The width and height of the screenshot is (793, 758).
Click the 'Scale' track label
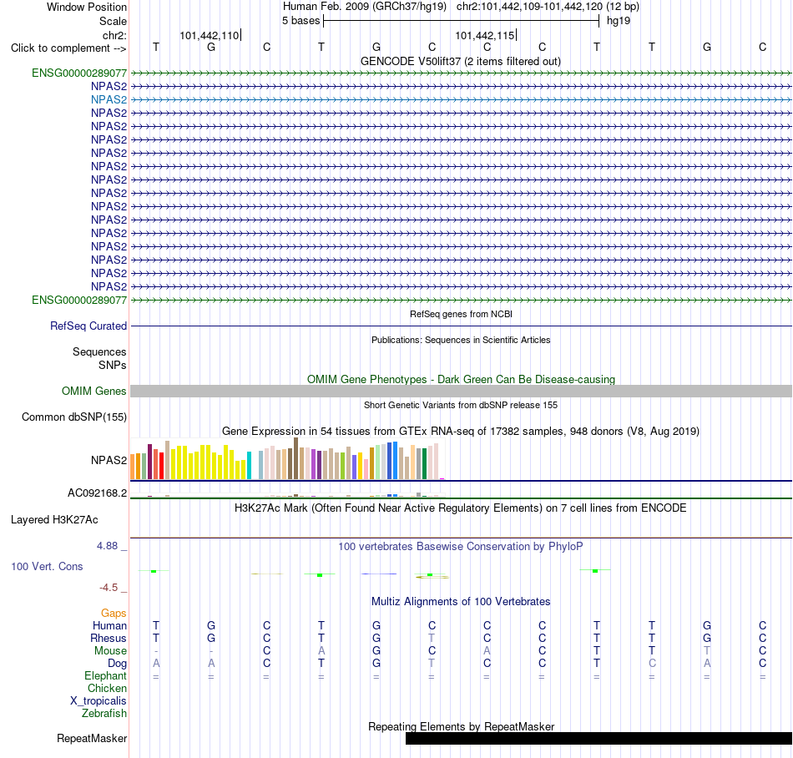113,21
